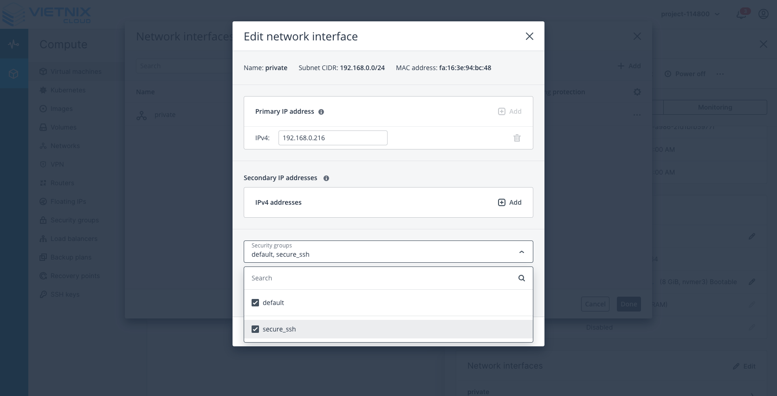Open the Recovery points section
The width and height of the screenshot is (777, 396).
coord(75,275)
